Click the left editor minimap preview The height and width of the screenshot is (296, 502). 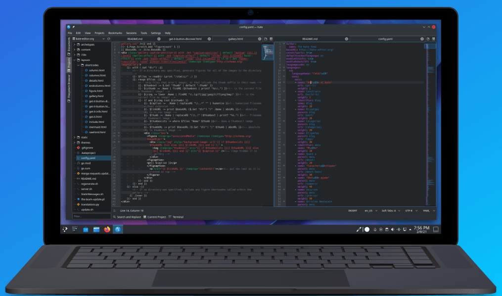tap(268, 52)
